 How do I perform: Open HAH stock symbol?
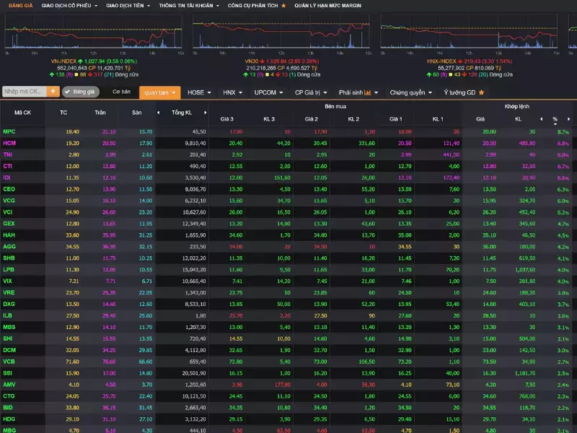pos(9,235)
